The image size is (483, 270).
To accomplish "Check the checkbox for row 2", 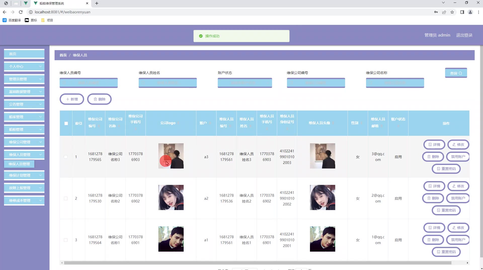I will 66,198.
